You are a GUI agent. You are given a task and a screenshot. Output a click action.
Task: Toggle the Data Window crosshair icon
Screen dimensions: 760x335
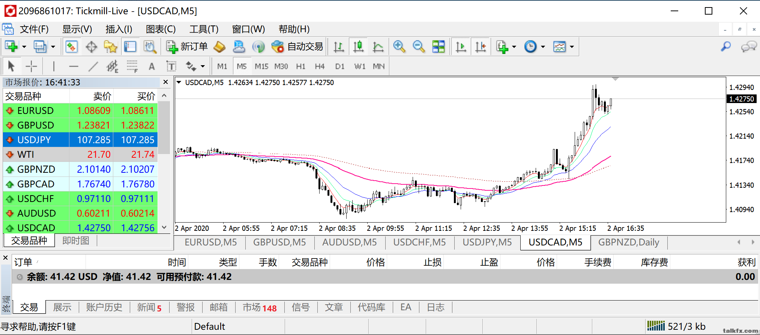tap(91, 47)
